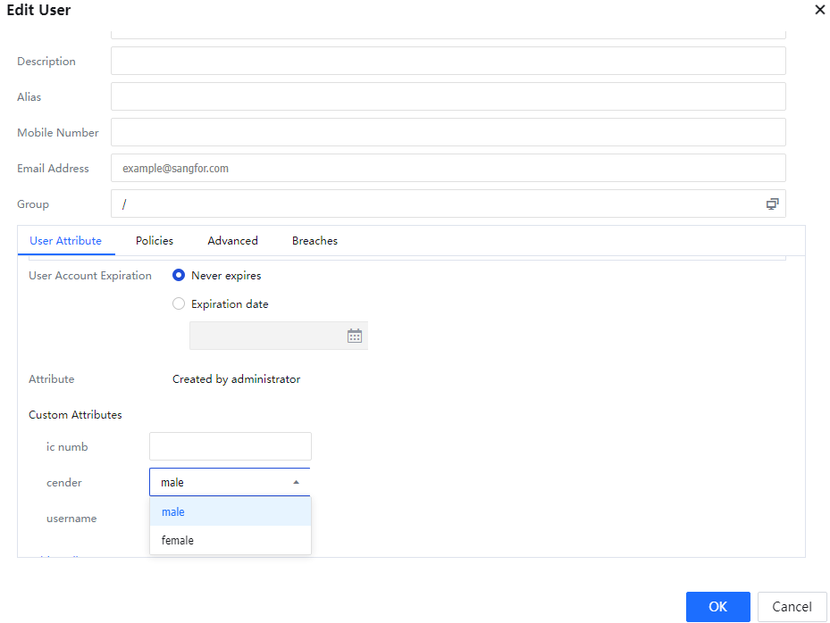Collapse the cender dropdown arrow
The width and height of the screenshot is (830, 623).
[x=296, y=482]
